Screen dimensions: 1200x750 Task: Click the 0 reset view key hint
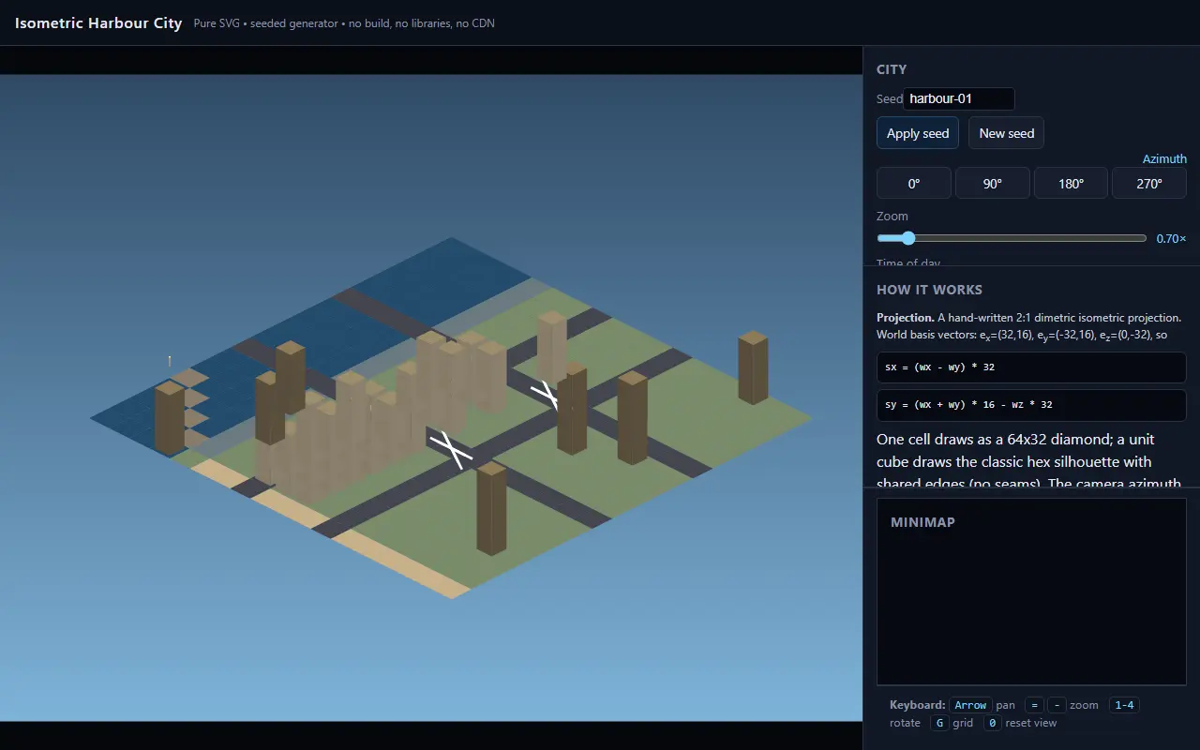pos(992,723)
